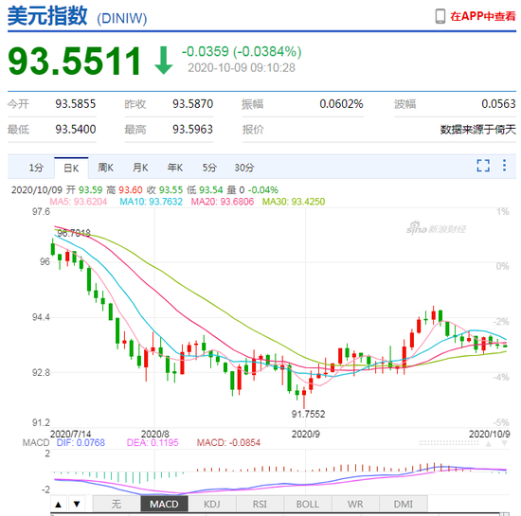Image resolution: width=521 pixels, height=516 pixels.
Task: Select the KDJ indicator button
Action: point(212,505)
